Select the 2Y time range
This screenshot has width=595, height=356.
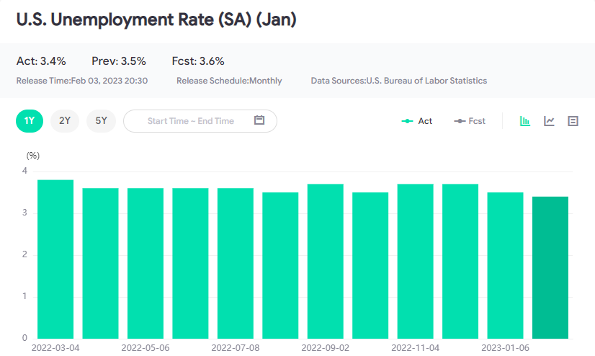(x=65, y=121)
